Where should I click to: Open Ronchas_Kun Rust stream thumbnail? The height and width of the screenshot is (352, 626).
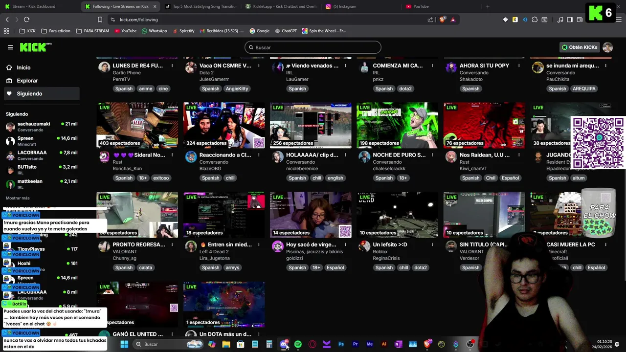point(137,125)
